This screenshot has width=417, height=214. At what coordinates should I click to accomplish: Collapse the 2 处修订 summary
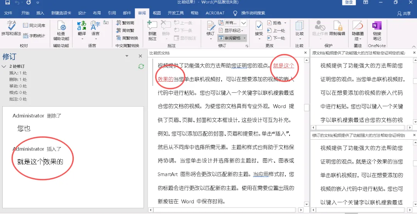[4, 66]
